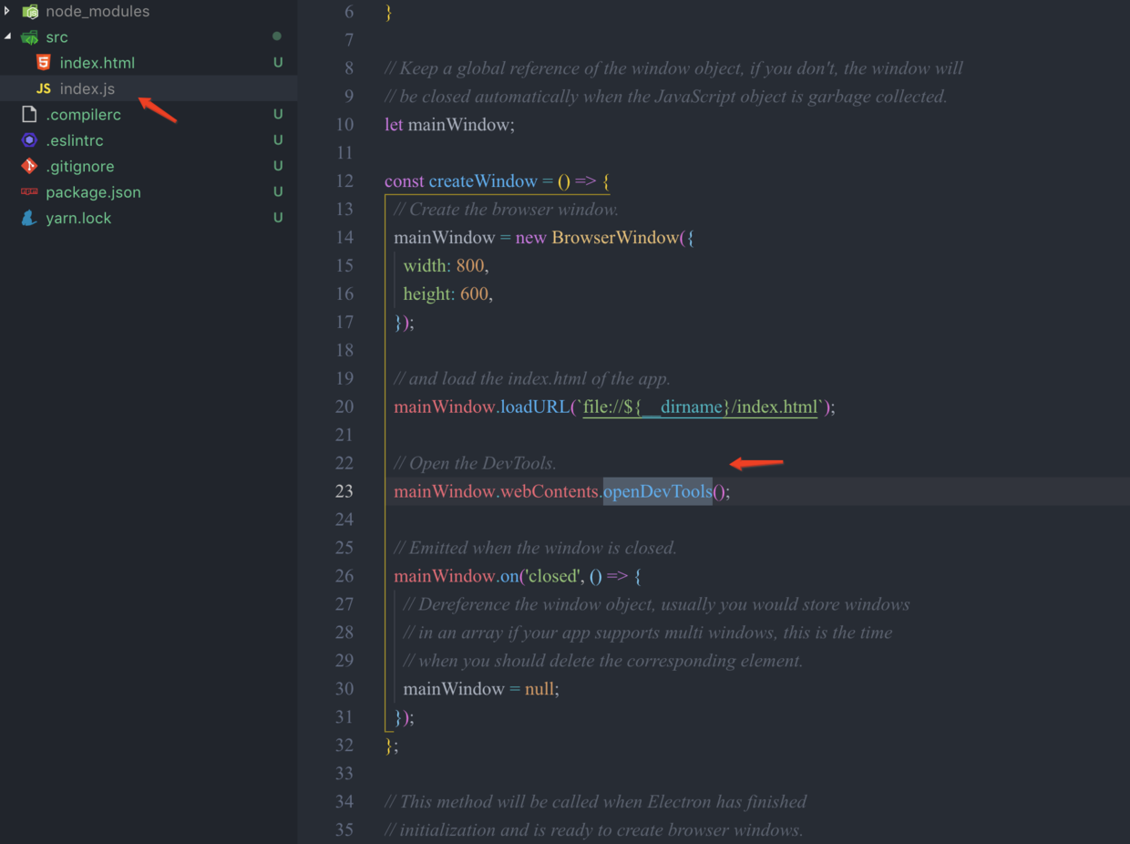The width and height of the screenshot is (1130, 844).
Task: Collapse the src folder arrow
Action: 7,37
